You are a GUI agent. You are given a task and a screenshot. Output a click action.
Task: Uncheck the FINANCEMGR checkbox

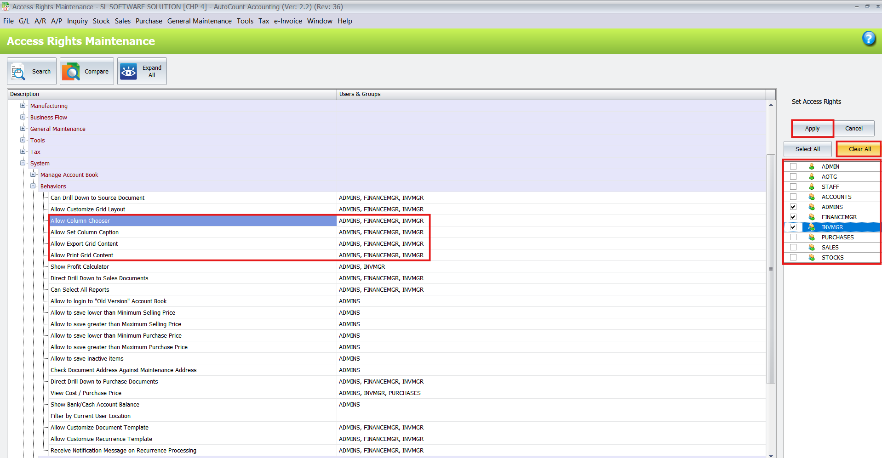[793, 217]
